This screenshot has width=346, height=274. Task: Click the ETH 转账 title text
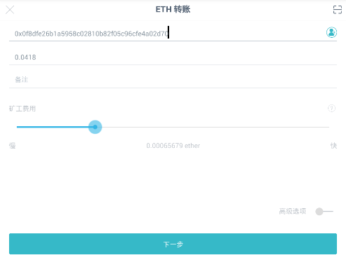173,9
